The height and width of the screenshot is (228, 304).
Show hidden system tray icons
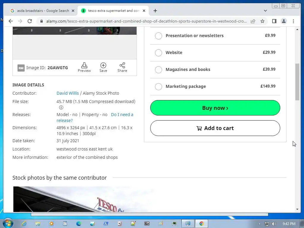coord(259,224)
